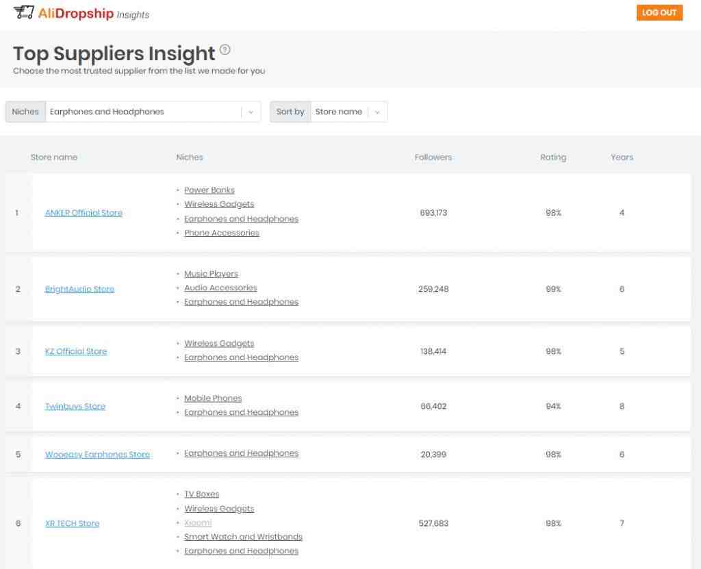Image resolution: width=701 pixels, height=569 pixels.
Task: Select the 66,402 followers value
Action: (x=433, y=407)
